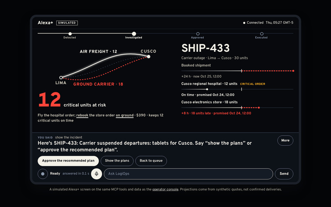Click the AIR FREIGHT · 12 label
Image resolution: width=331 pixels, height=207 pixels.
pyautogui.click(x=99, y=51)
